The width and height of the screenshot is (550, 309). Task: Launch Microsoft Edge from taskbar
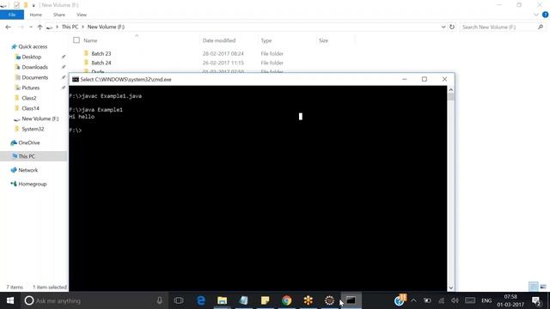[201, 300]
